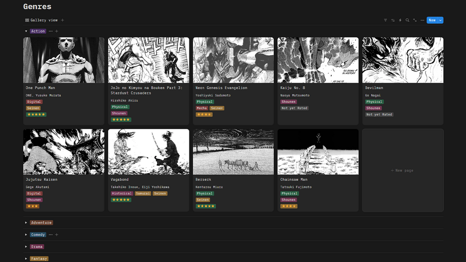
Task: Open Comedy group three-dot options
Action: (x=51, y=235)
